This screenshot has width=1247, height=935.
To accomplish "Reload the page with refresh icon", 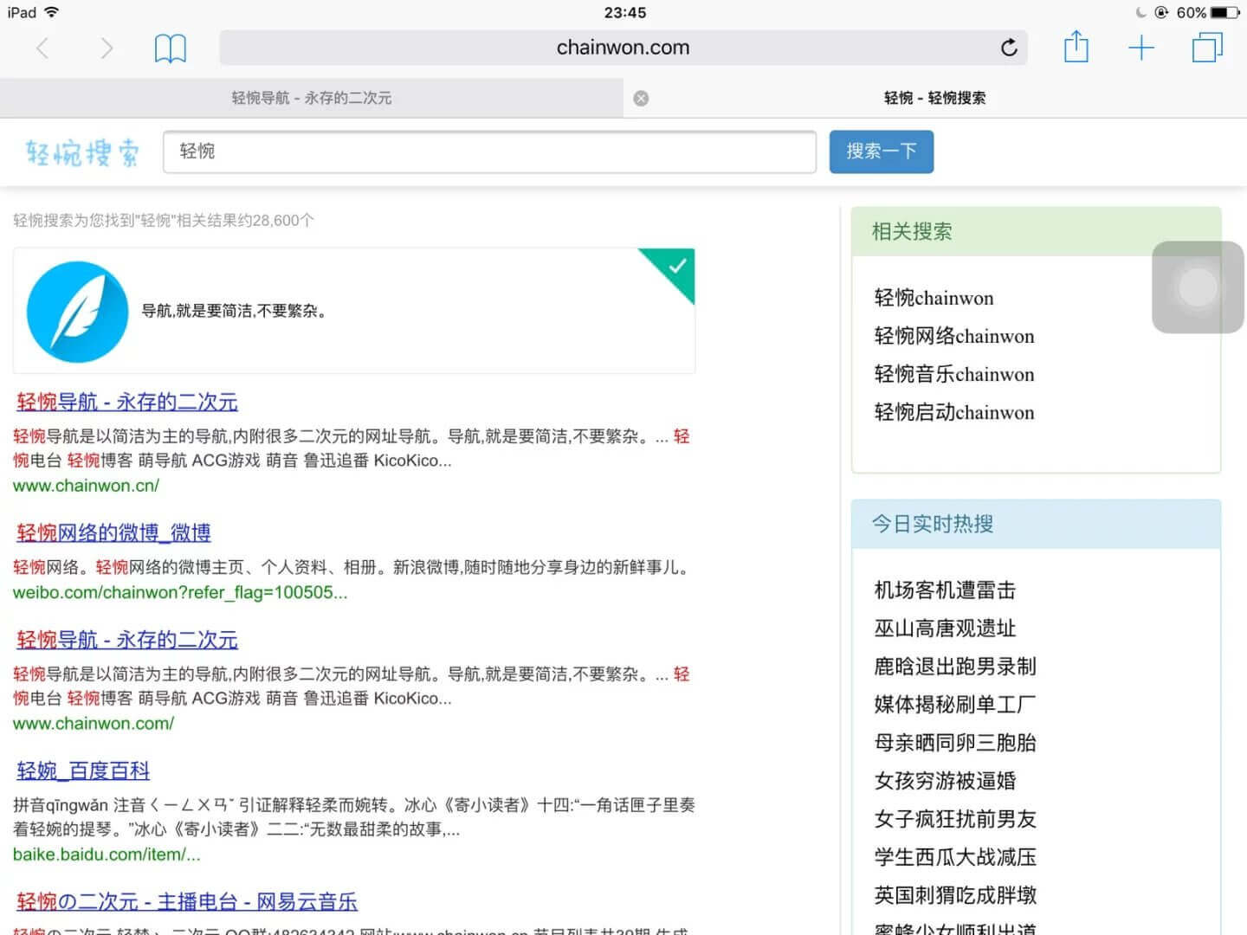I will 1009,48.
